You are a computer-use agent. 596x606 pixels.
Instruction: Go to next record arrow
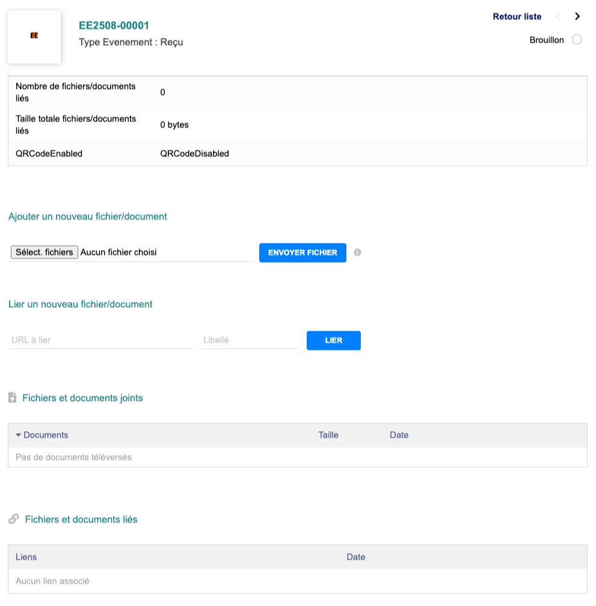577,17
